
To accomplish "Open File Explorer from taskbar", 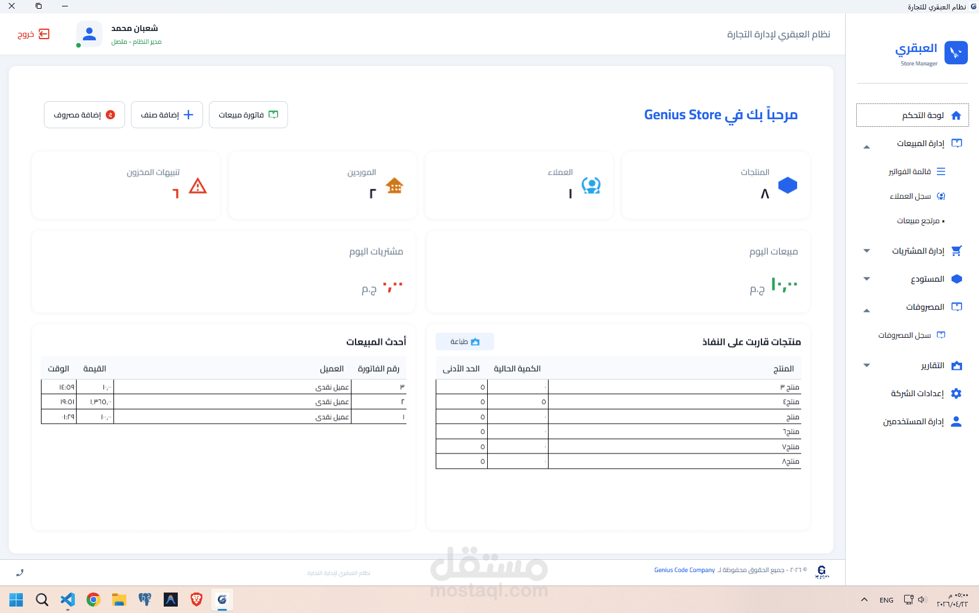I will coord(119,600).
